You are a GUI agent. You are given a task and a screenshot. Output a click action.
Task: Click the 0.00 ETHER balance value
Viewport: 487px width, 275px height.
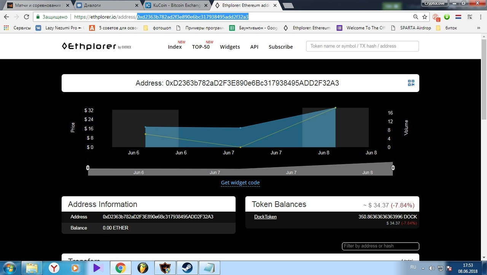tap(116, 228)
